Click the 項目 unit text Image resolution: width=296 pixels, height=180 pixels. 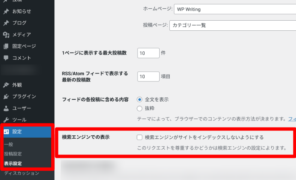tap(166, 76)
